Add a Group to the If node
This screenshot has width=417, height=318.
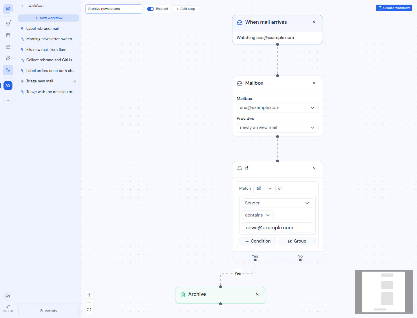(297, 241)
